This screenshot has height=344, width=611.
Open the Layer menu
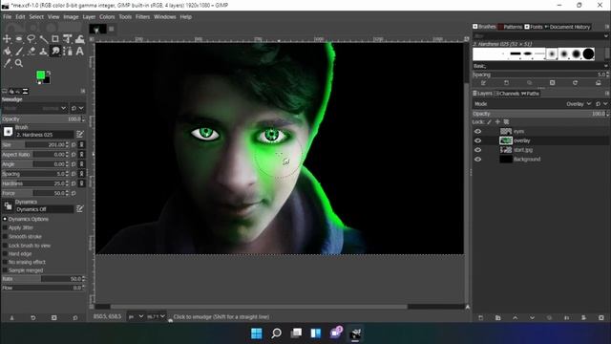click(x=89, y=17)
